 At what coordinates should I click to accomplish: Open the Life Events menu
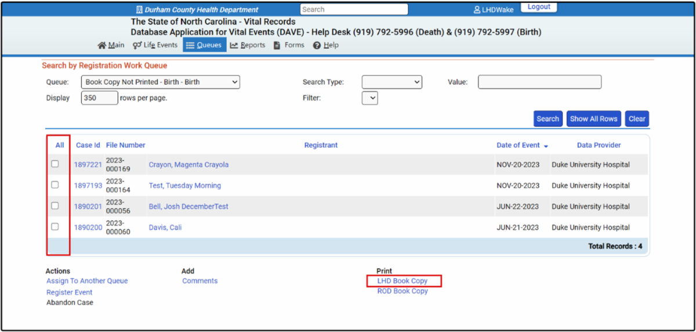(x=155, y=45)
